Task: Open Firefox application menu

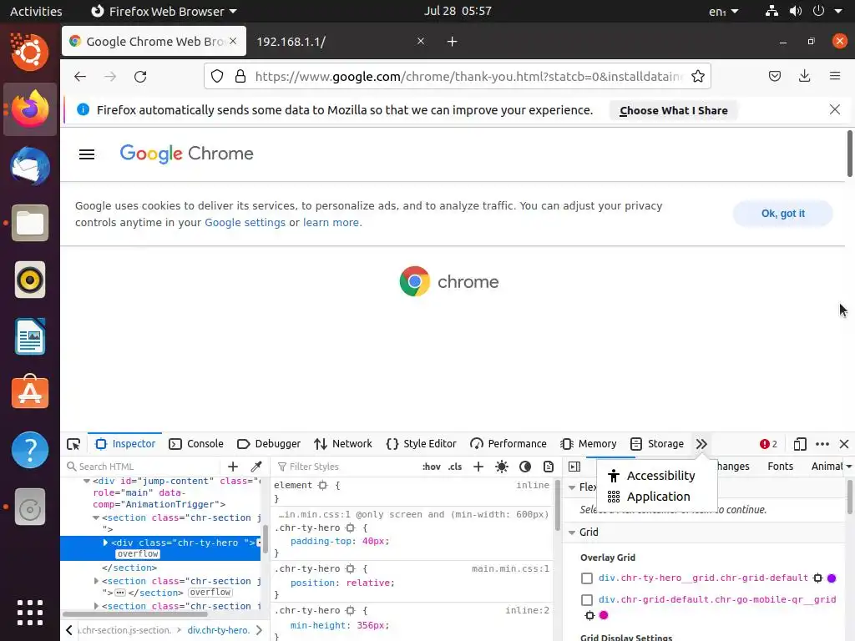Action: coord(835,76)
